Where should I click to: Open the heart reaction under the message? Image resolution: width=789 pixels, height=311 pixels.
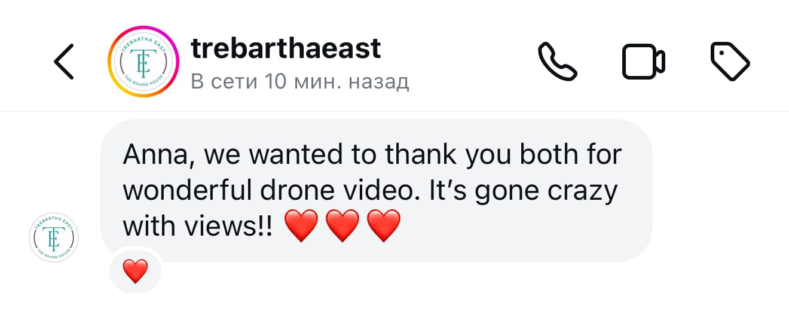point(135,272)
